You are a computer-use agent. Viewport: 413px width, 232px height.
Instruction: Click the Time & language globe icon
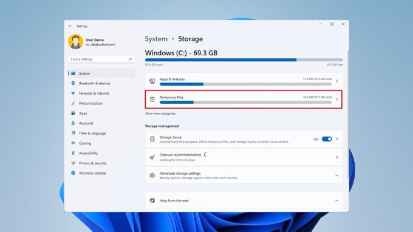pyautogui.click(x=73, y=133)
